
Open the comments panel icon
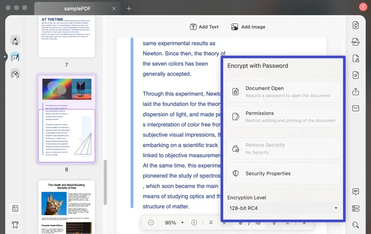pyautogui.click(x=356, y=192)
